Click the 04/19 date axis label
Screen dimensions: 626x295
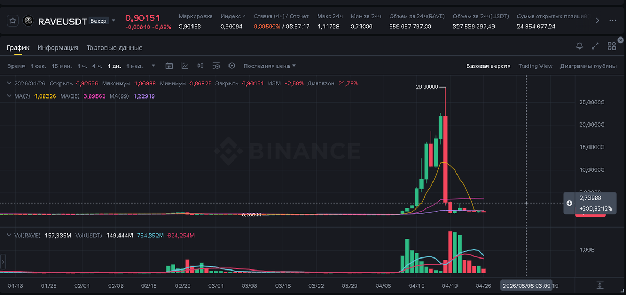[x=450, y=286]
